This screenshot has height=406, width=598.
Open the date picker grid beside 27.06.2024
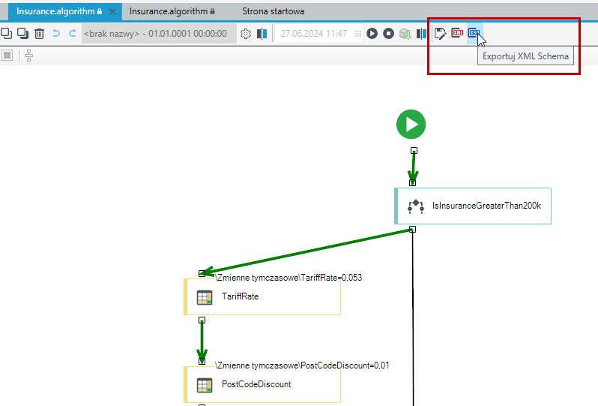pyautogui.click(x=357, y=34)
